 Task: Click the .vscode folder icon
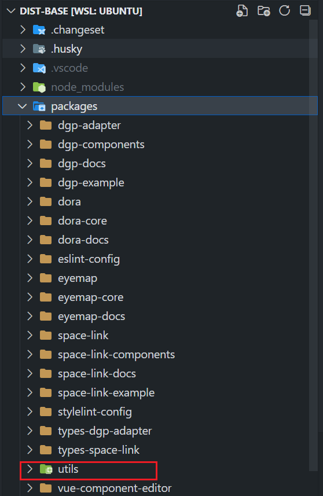(x=39, y=68)
